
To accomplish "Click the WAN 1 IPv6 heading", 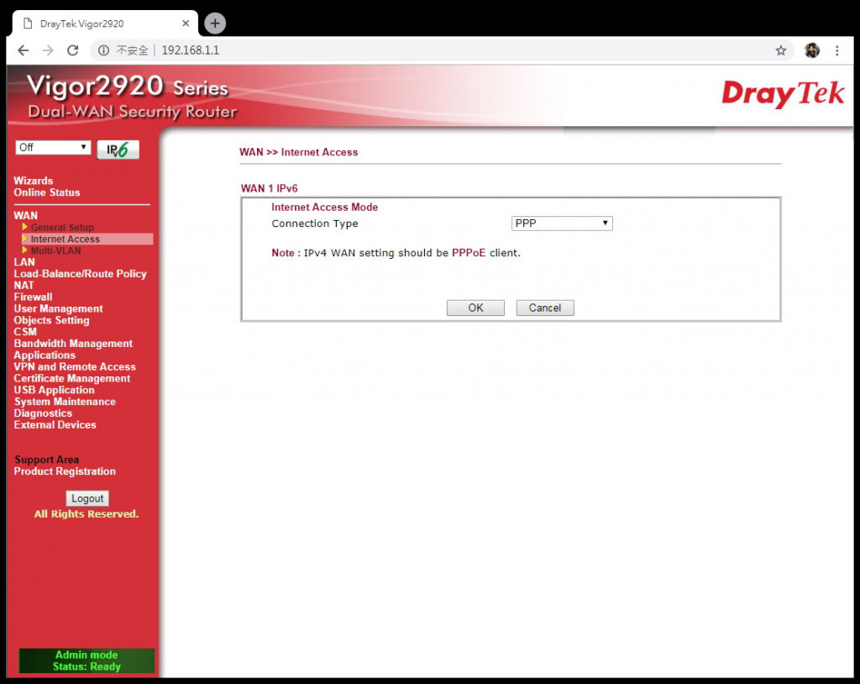I will click(x=269, y=188).
